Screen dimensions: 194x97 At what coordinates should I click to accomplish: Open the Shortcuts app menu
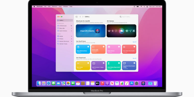40,6
